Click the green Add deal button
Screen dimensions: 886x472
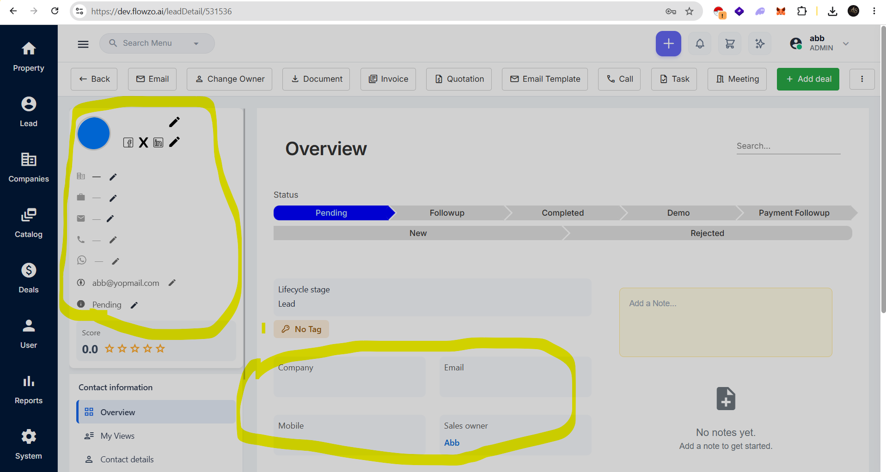pos(808,79)
